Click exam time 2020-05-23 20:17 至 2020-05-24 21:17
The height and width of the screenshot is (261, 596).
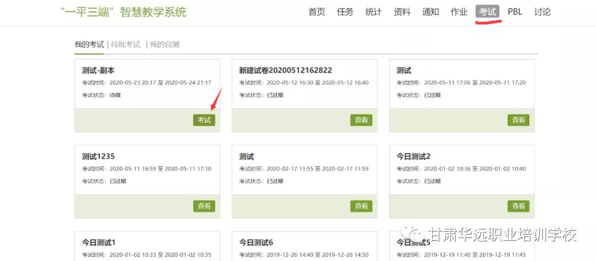pyautogui.click(x=161, y=83)
